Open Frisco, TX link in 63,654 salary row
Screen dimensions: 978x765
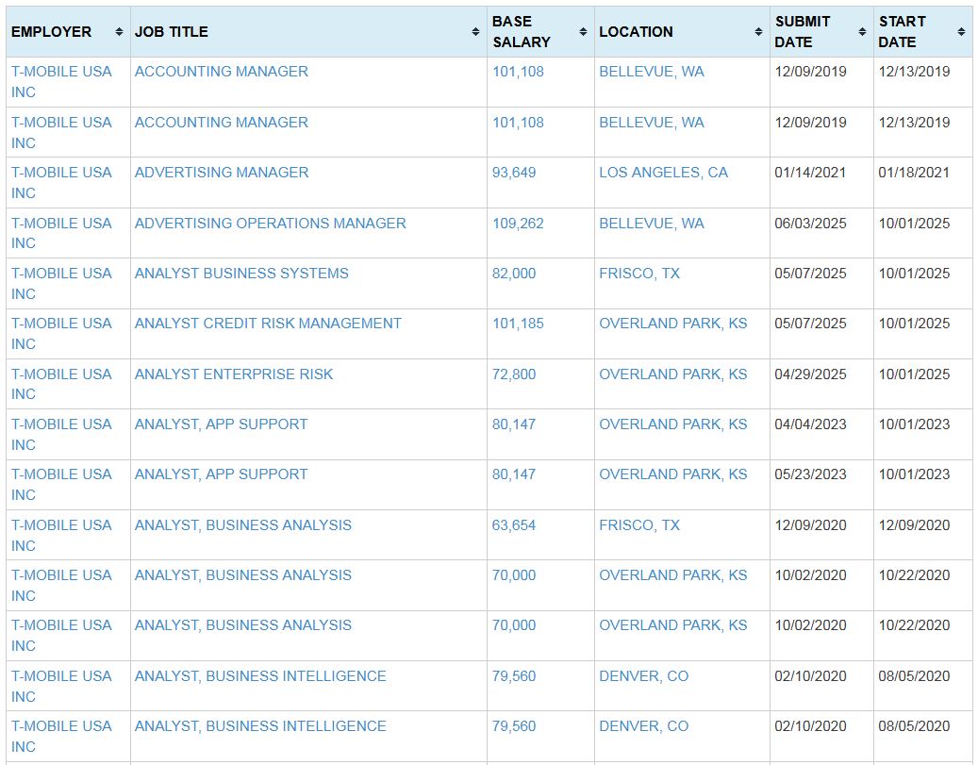639,525
